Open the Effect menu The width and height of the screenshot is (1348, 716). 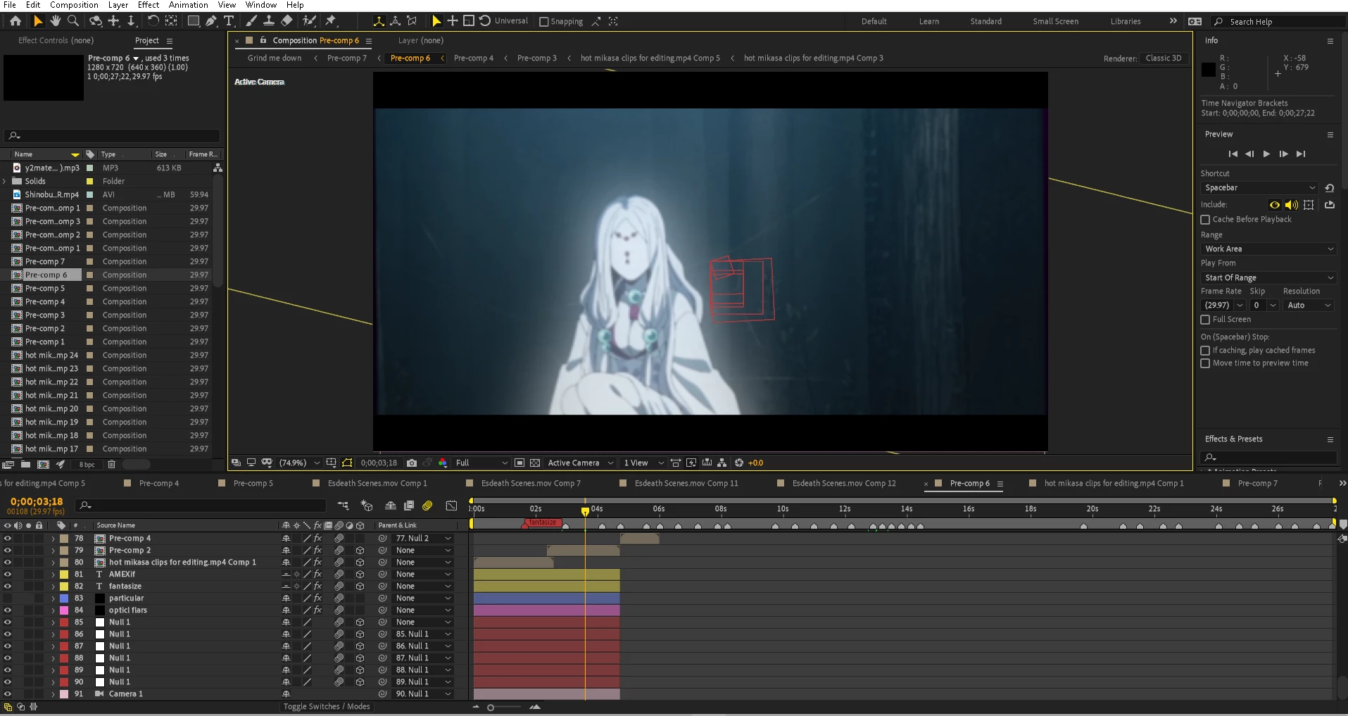(148, 5)
